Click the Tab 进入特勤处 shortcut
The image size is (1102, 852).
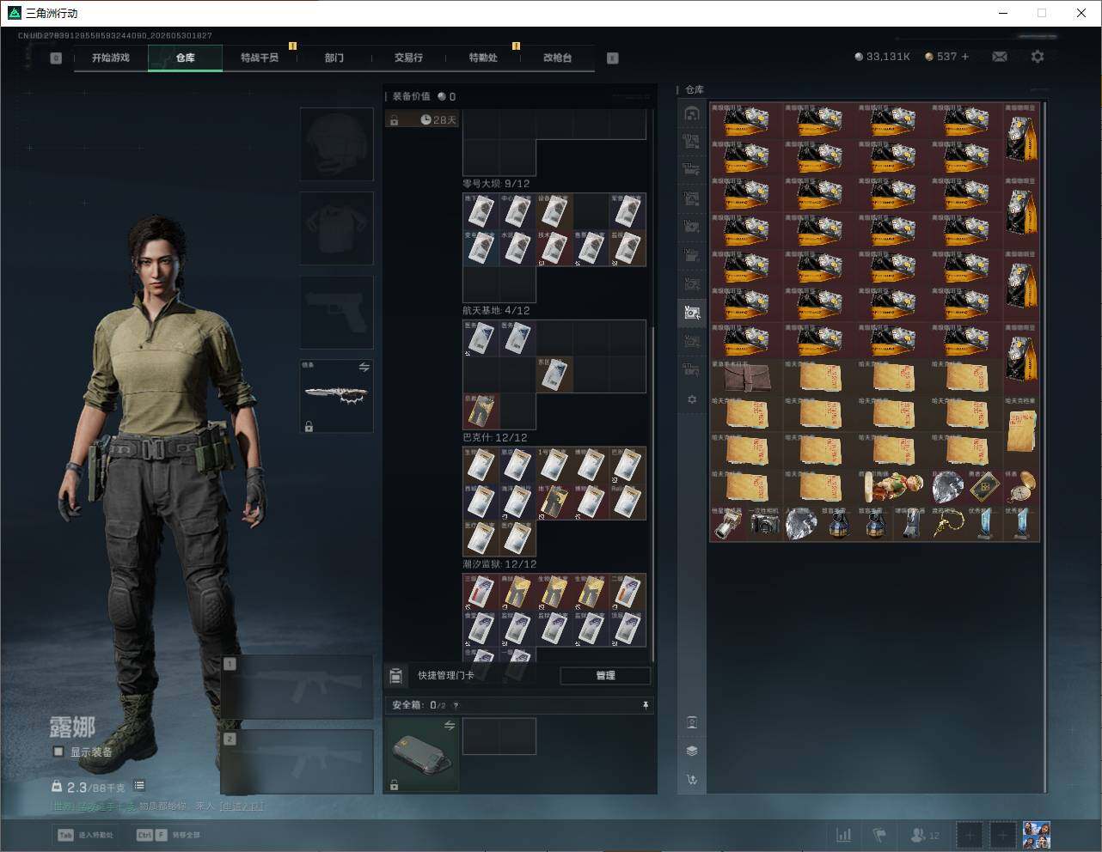point(86,835)
